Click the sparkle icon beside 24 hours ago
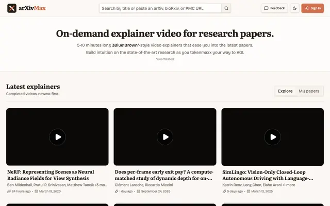This screenshot has width=330, height=206. (x=9, y=191)
